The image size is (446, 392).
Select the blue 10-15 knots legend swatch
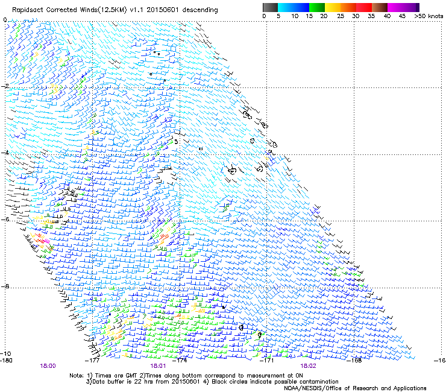click(x=301, y=7)
